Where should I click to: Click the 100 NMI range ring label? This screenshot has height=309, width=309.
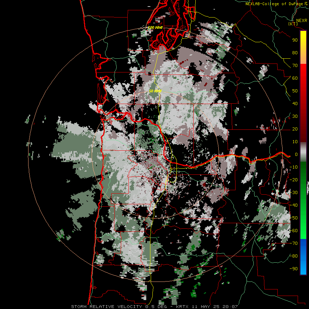tap(155, 27)
